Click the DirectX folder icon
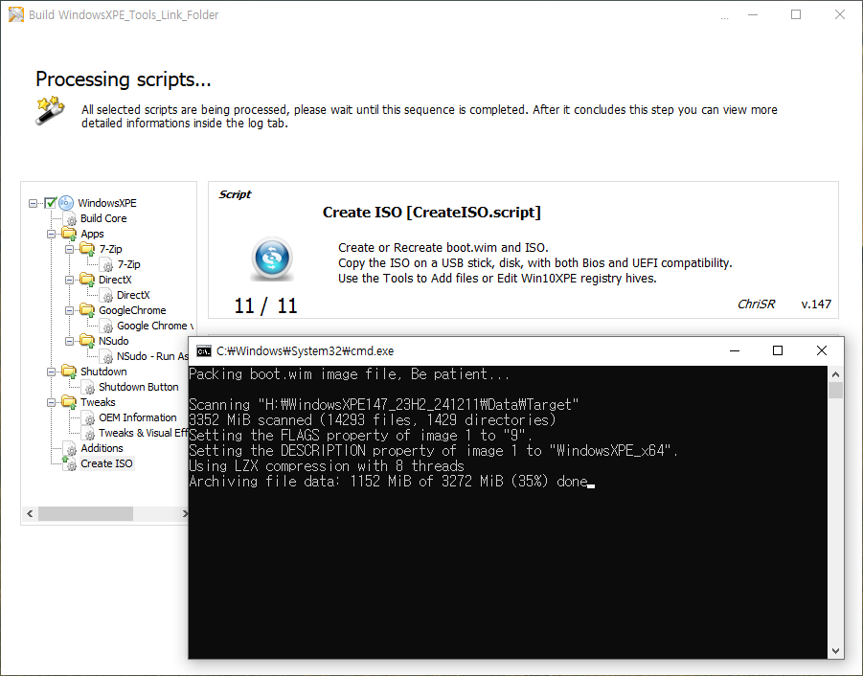Image resolution: width=863 pixels, height=676 pixels. click(x=87, y=280)
